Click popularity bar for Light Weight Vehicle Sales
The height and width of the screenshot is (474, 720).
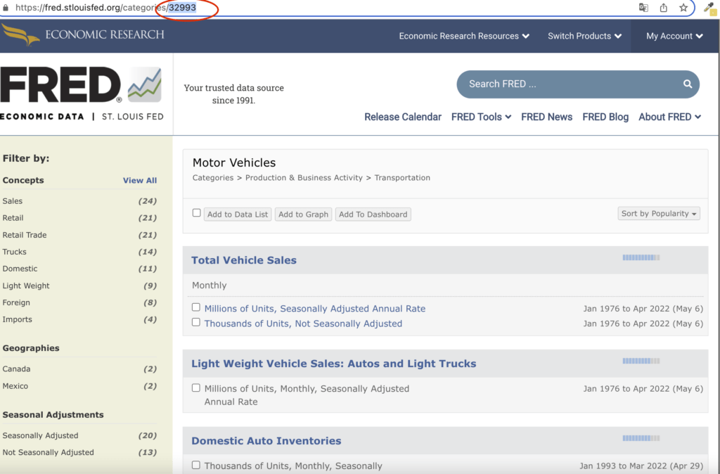point(641,361)
